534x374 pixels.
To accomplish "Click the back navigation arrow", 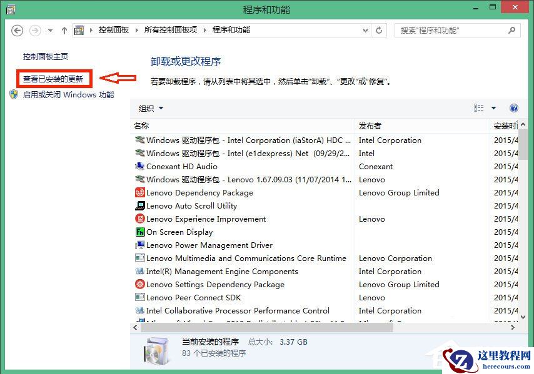I will [x=17, y=30].
